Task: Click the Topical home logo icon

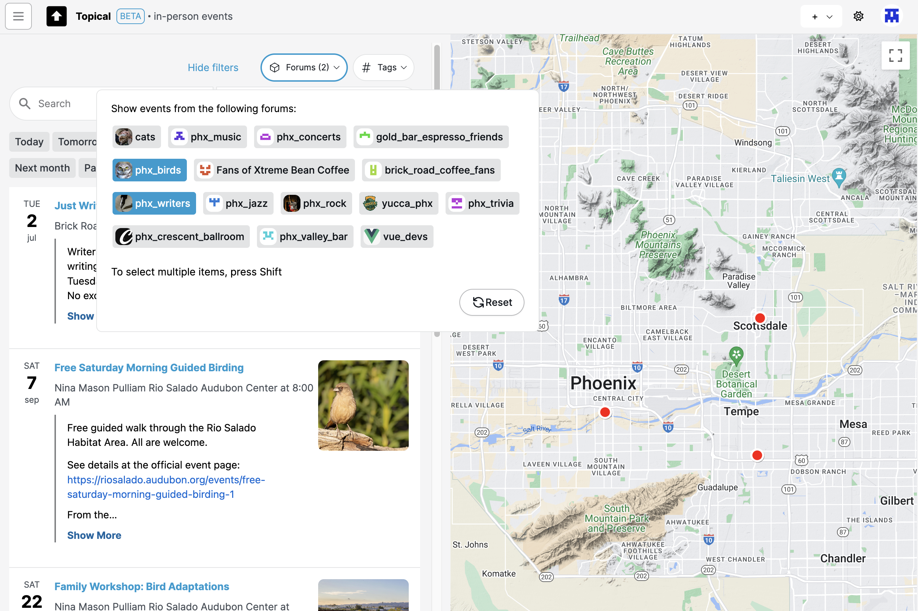Action: click(57, 16)
